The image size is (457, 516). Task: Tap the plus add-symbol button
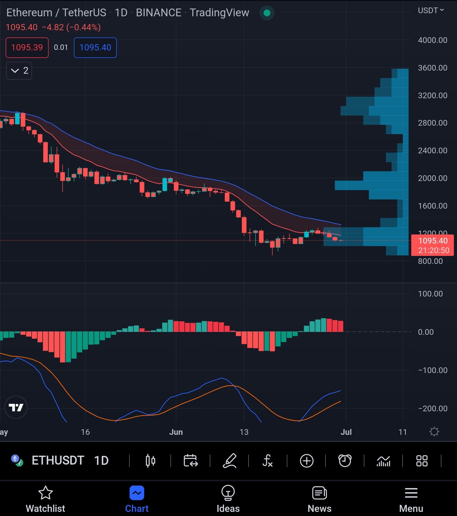click(307, 461)
